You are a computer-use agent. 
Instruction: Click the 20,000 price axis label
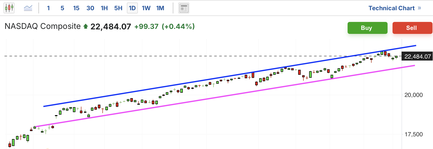point(414,95)
